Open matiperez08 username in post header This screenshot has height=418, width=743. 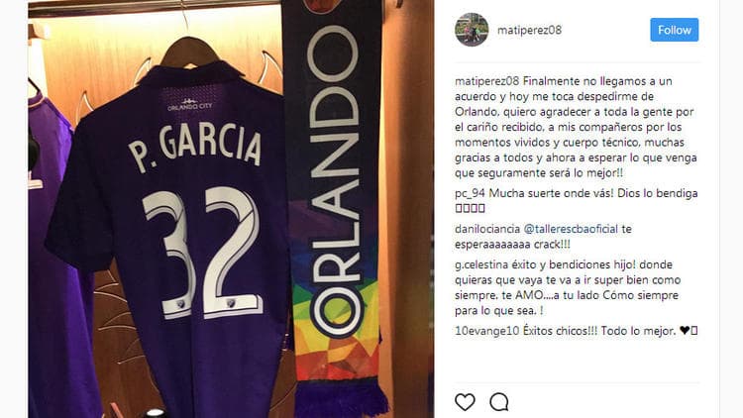[529, 30]
